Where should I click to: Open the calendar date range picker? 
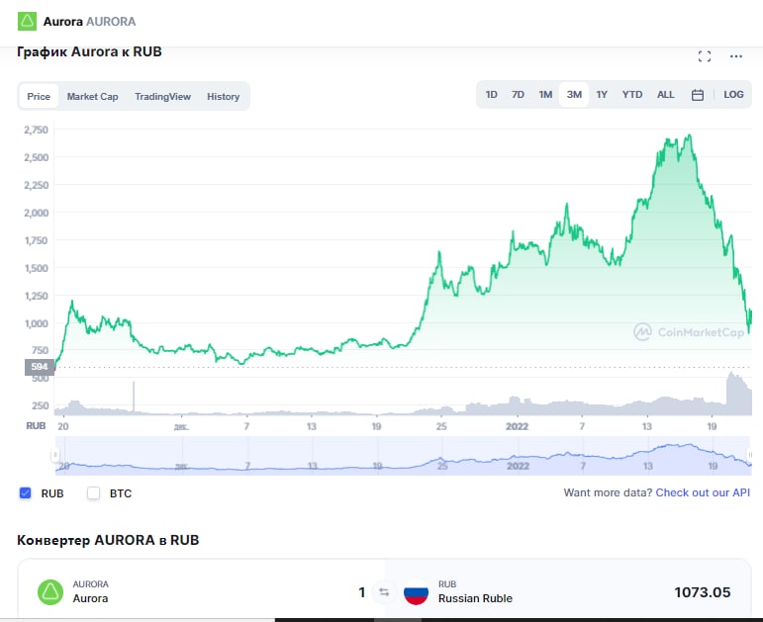[698, 95]
